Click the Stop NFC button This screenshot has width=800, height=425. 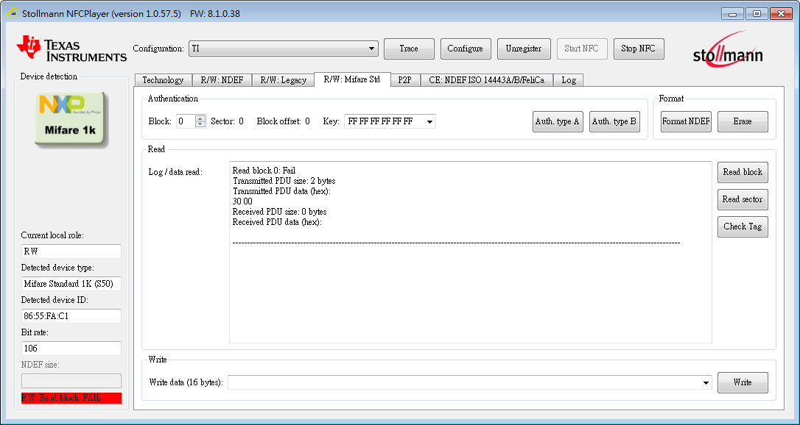point(639,49)
